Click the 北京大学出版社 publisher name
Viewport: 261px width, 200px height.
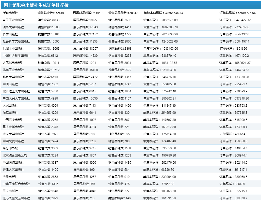pos(13,77)
